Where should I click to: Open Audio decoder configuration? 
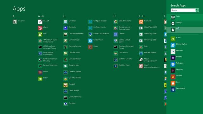pyautogui.click(x=46, y=54)
